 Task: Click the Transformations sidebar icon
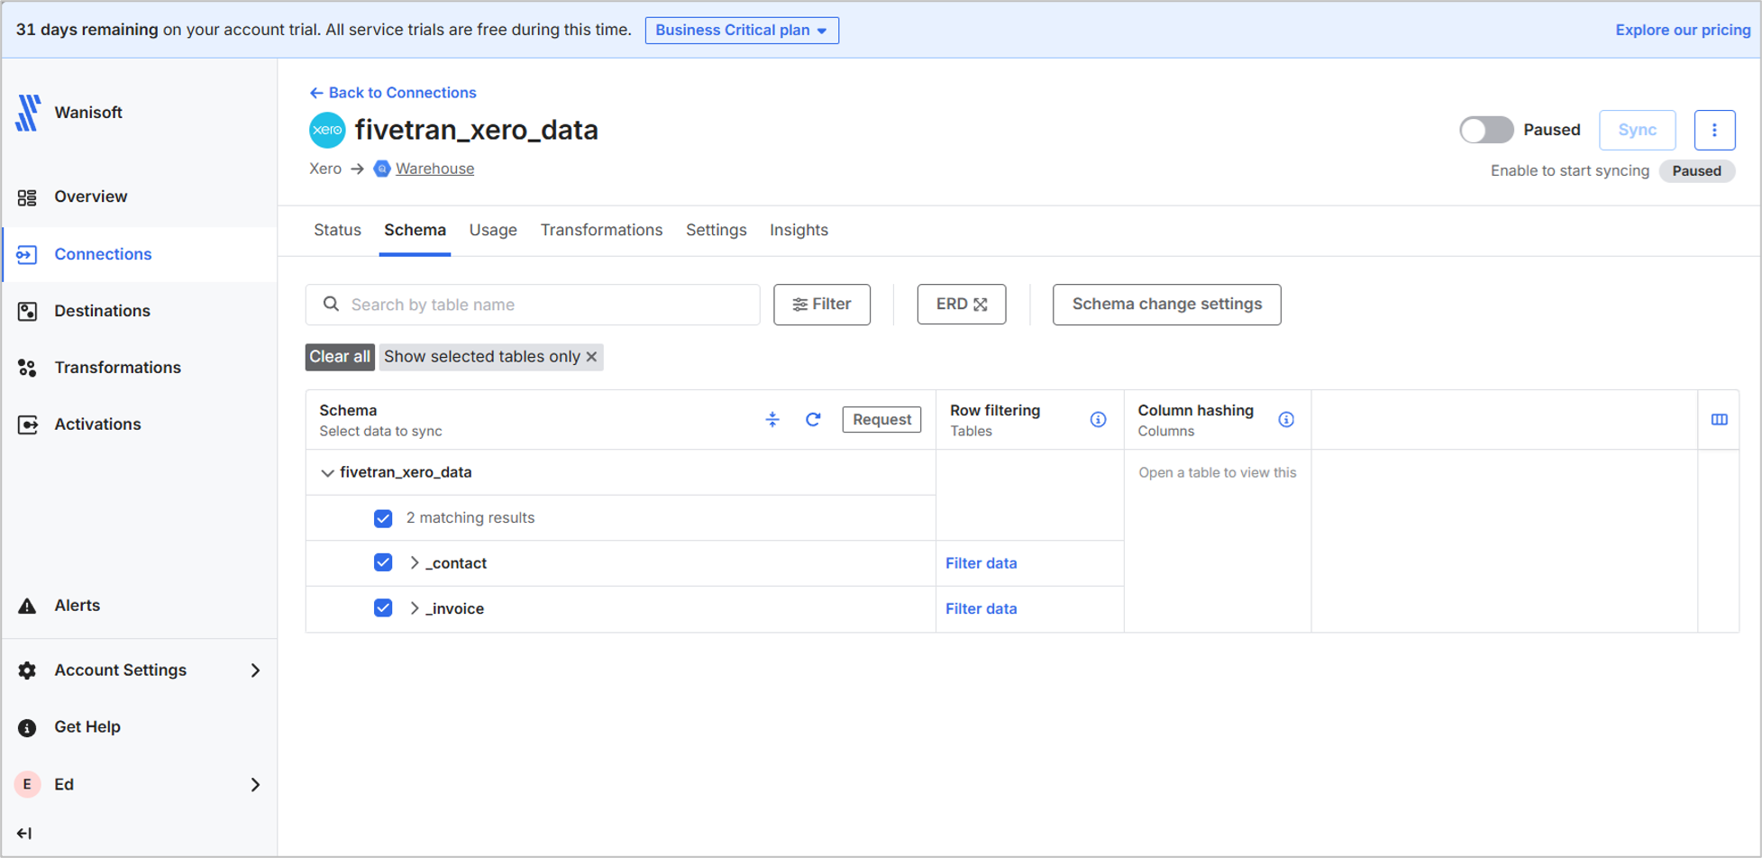pos(27,368)
